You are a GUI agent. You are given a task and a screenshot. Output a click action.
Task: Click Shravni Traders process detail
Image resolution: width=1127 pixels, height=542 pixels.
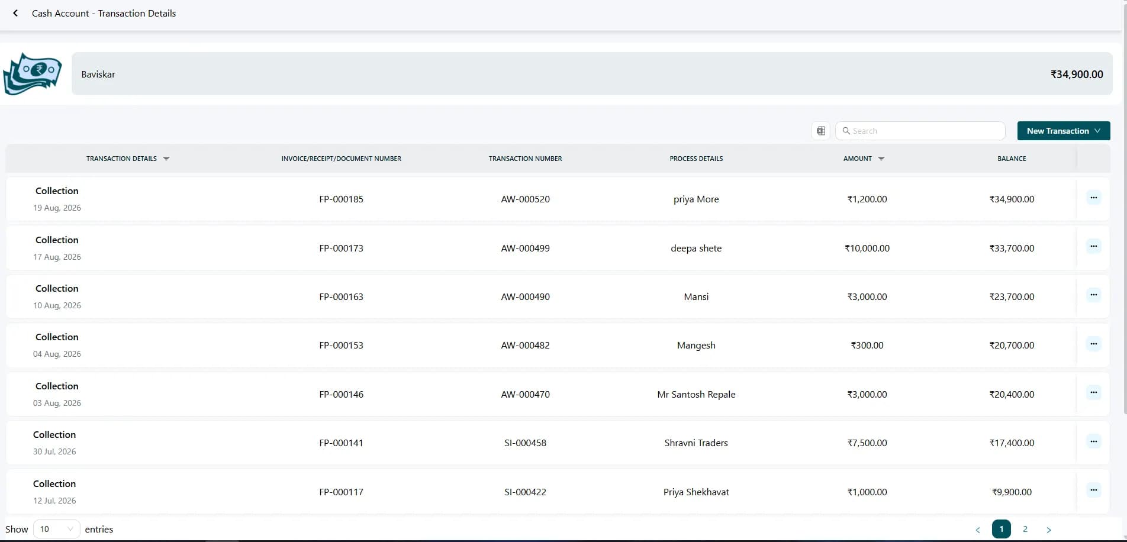pos(696,443)
